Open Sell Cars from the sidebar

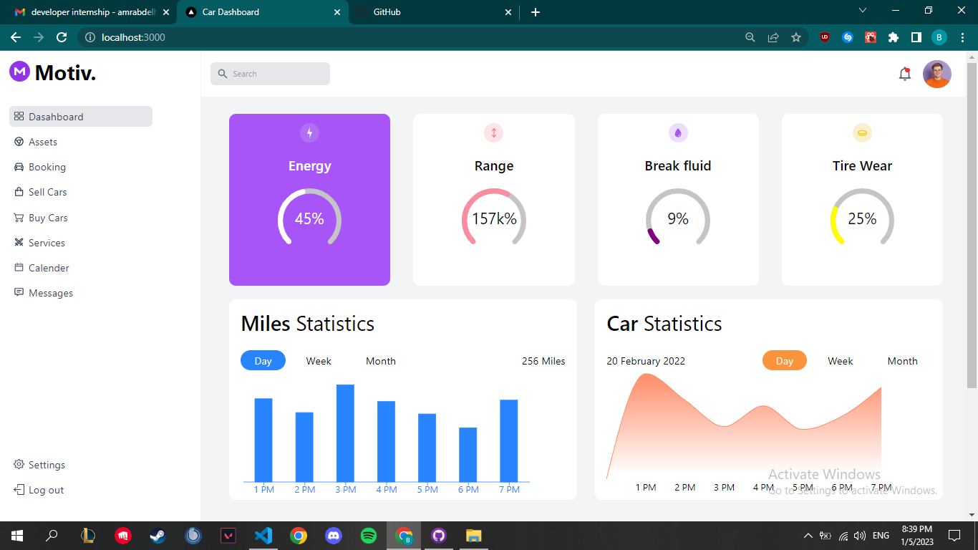(x=48, y=192)
